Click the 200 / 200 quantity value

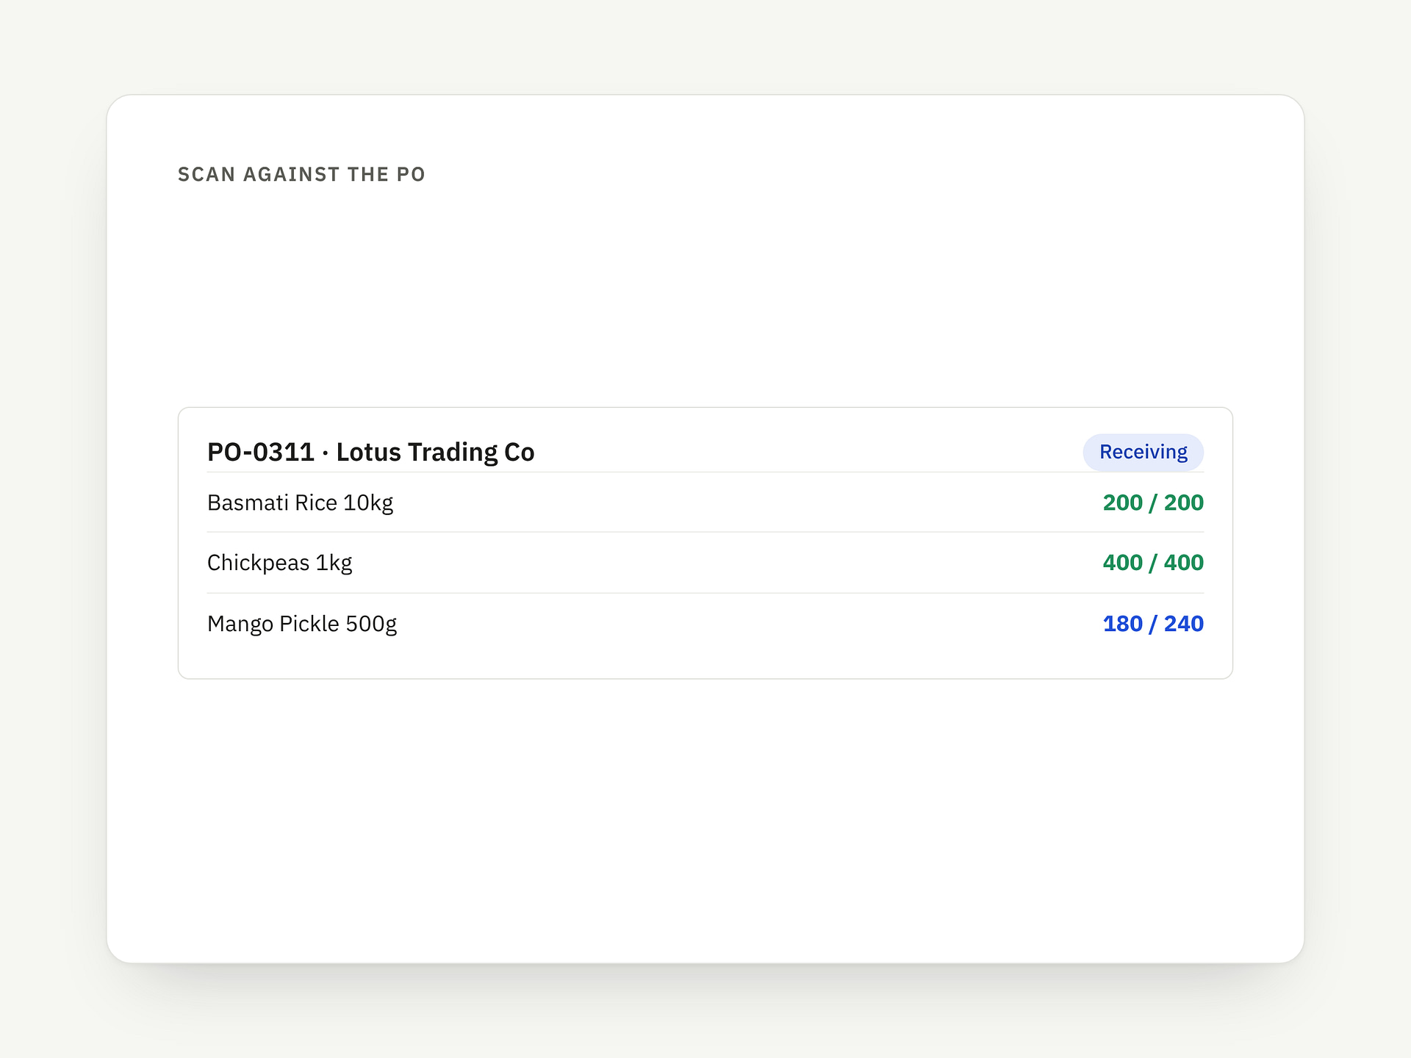pos(1153,503)
